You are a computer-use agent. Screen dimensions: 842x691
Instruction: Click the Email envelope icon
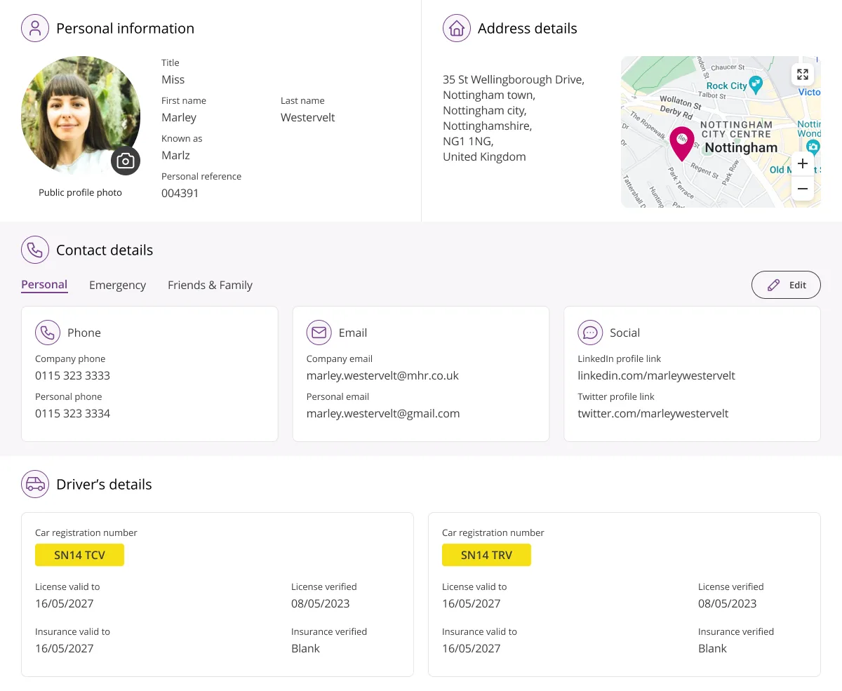[319, 333]
